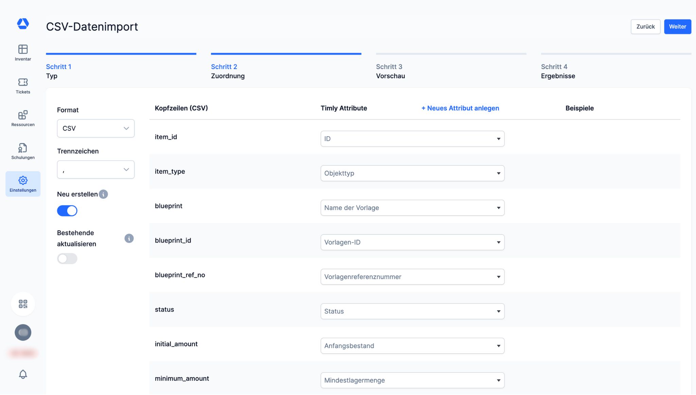696x395 pixels.
Task: Click Neues Attribut anlegen link
Action: coord(460,108)
